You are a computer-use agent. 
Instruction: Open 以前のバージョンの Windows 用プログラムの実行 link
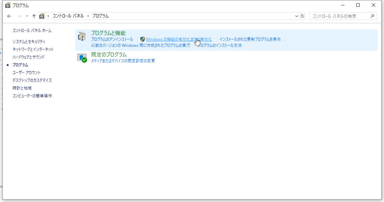(141, 45)
